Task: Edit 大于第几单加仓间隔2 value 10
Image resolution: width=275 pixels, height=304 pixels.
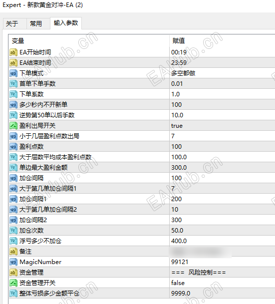Action: 175,209
